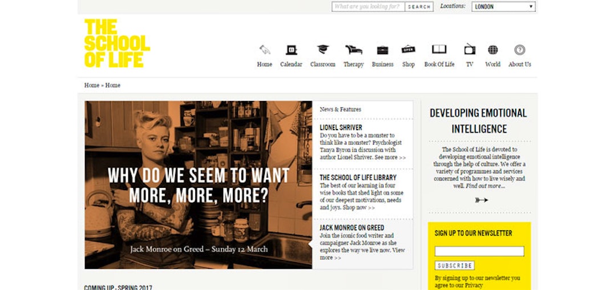This screenshot has width=614, height=290.
Task: Open the LIONEL SHRIVER news heading
Action: [341, 127]
